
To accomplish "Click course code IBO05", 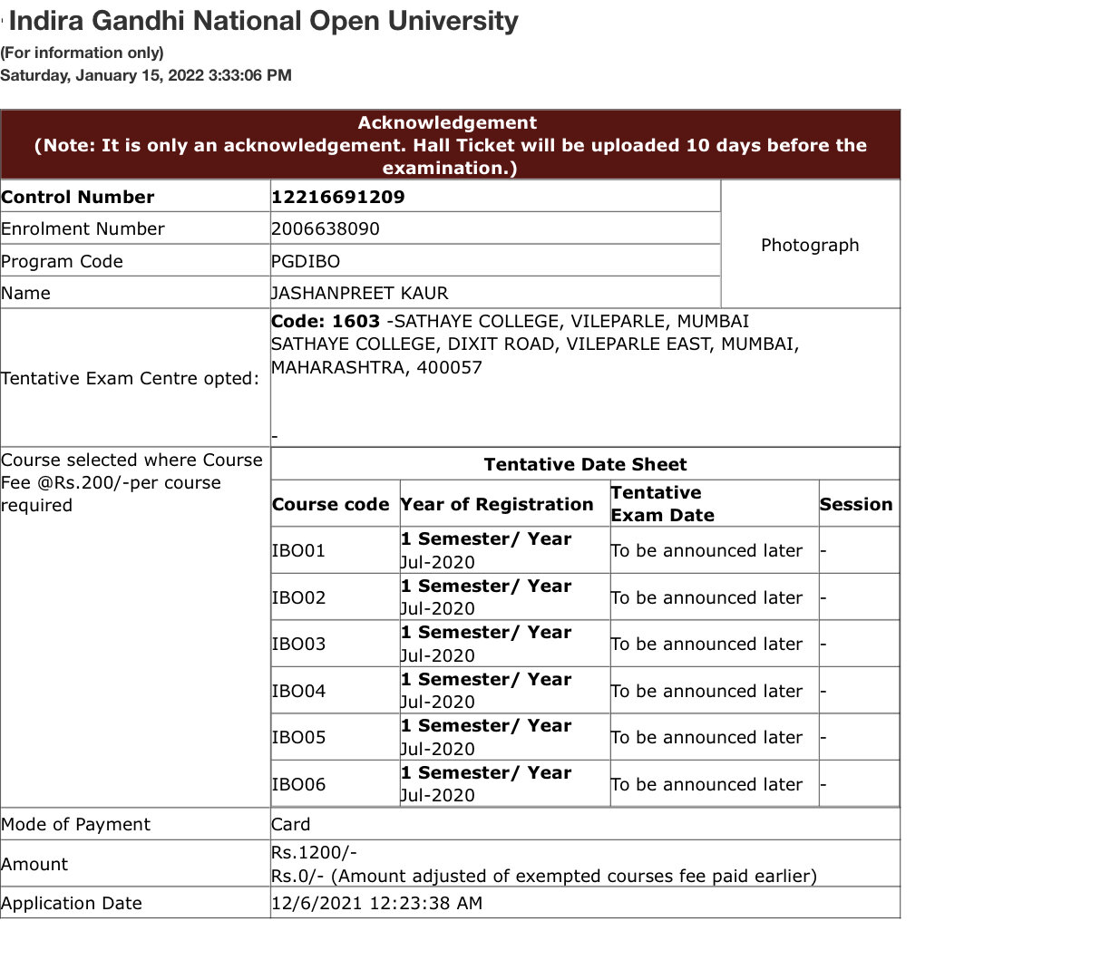I will 298,737.
